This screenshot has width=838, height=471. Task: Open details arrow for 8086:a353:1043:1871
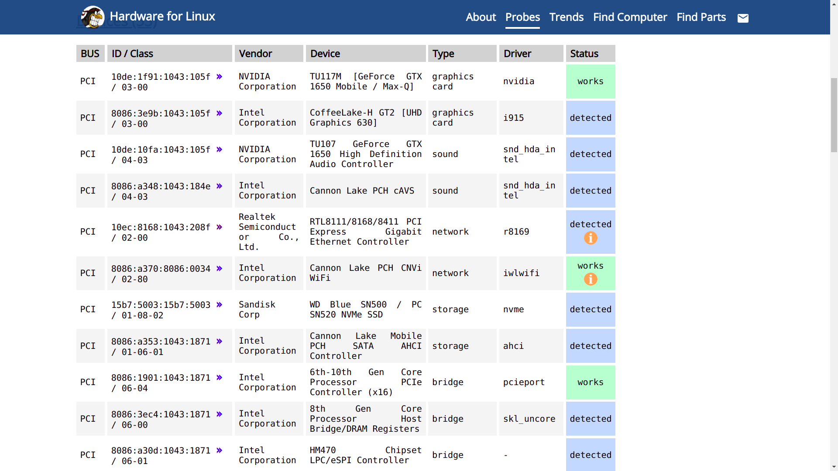click(x=220, y=341)
